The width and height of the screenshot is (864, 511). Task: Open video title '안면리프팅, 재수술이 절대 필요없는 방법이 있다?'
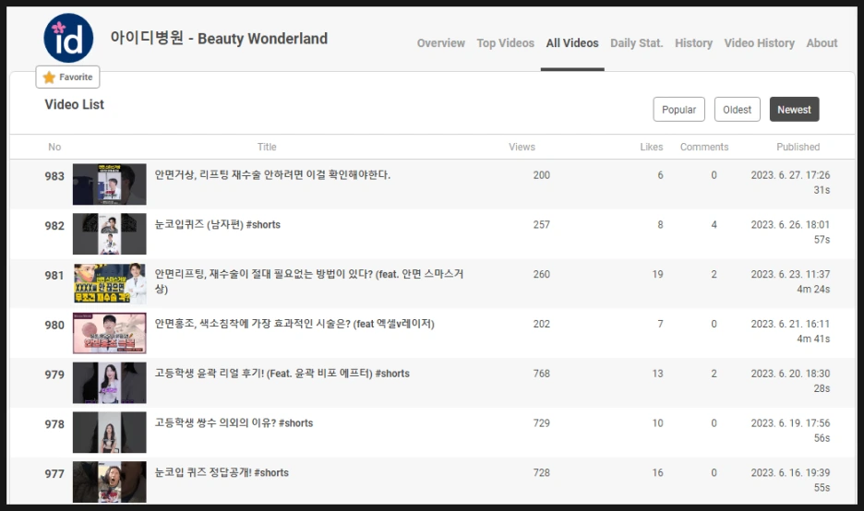click(308, 281)
